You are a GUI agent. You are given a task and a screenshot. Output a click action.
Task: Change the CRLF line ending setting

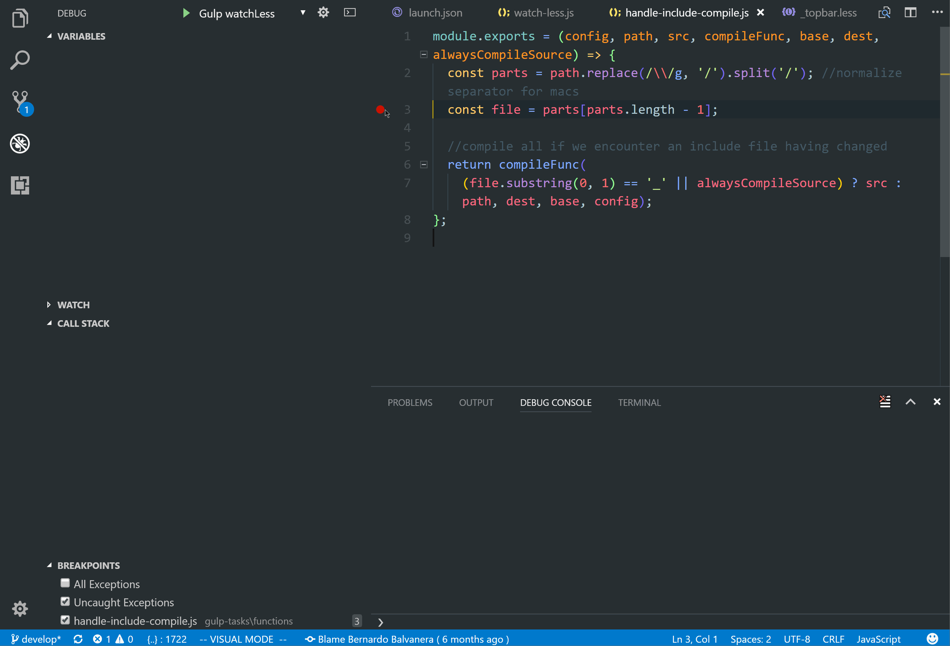(833, 639)
